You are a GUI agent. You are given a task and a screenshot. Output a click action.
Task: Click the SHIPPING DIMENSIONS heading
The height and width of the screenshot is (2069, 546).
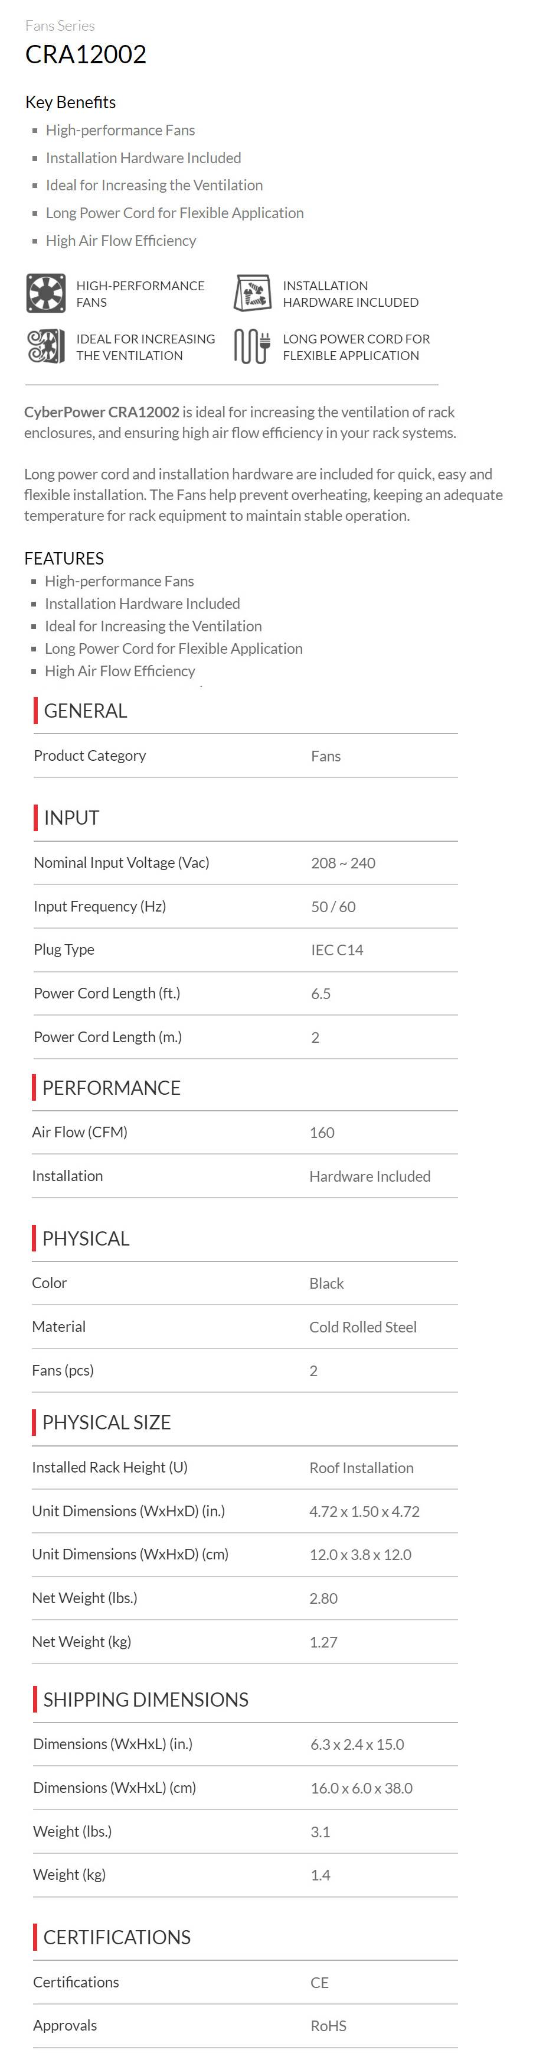[x=145, y=1700]
